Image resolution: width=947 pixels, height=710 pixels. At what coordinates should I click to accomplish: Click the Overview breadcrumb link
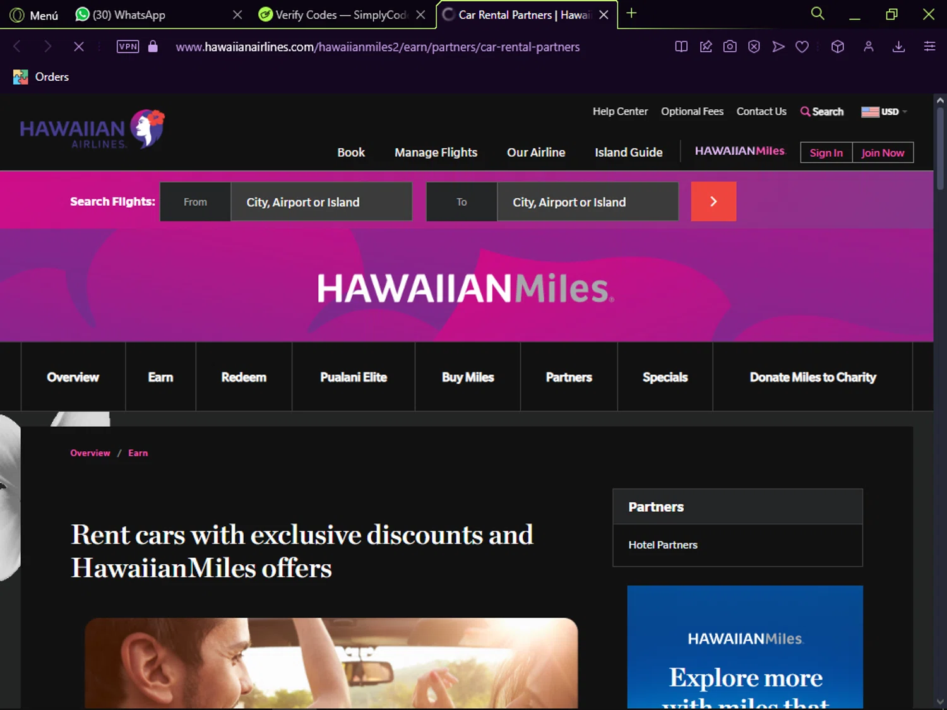coord(90,453)
